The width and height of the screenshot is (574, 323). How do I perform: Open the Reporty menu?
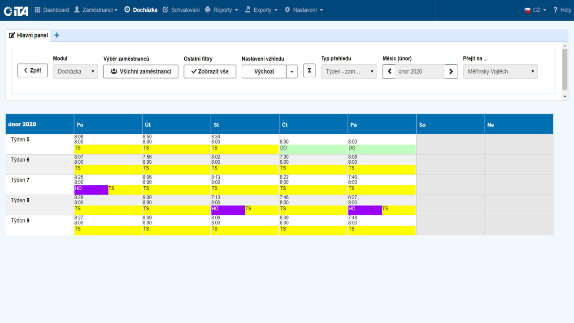(x=222, y=10)
